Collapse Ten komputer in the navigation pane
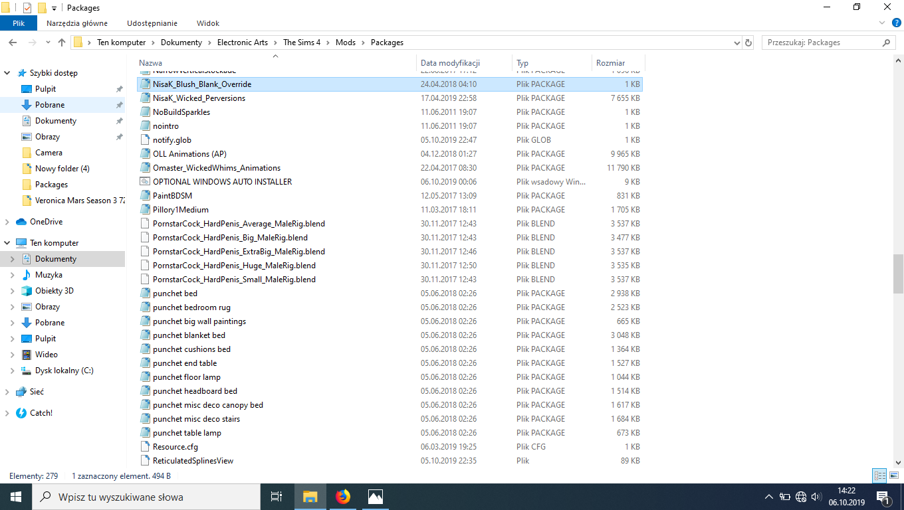This screenshot has width=904, height=510. tap(6, 242)
